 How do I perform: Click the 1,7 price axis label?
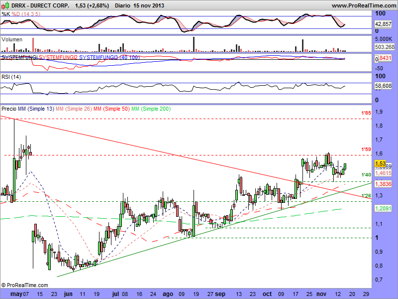click(x=379, y=140)
